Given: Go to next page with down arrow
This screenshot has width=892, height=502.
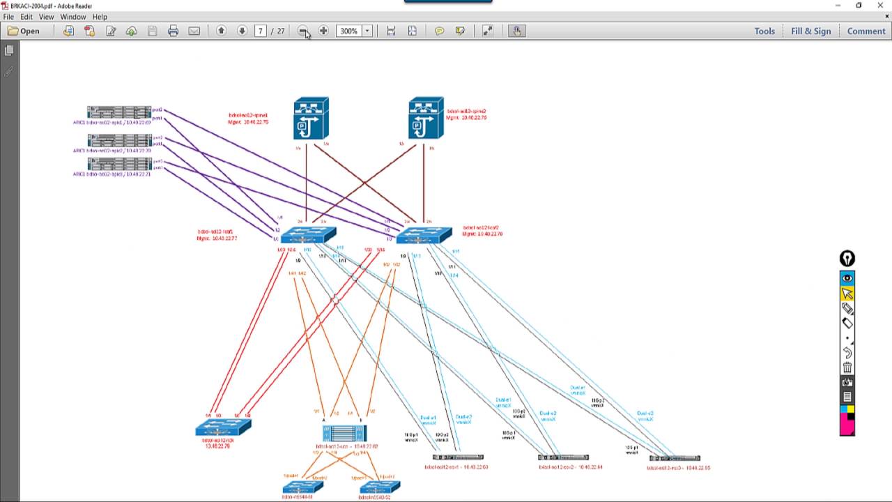Looking at the screenshot, I should [x=242, y=31].
